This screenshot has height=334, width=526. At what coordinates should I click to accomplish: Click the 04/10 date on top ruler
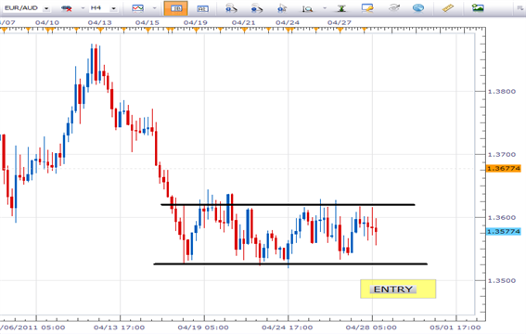click(47, 23)
